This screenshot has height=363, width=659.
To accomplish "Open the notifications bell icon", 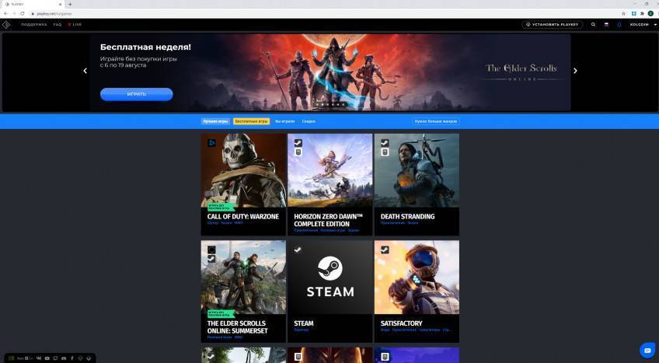I will pos(619,25).
